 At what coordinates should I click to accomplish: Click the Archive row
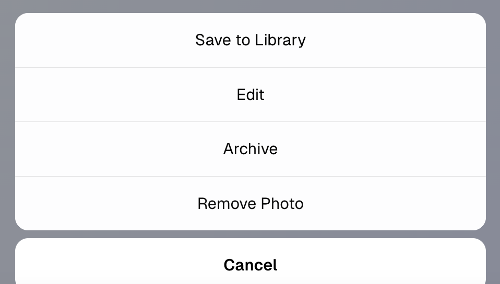251,149
